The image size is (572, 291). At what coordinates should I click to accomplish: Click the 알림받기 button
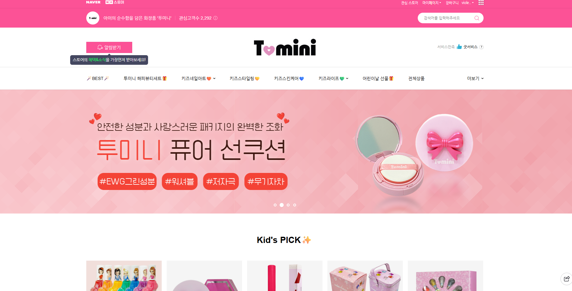(x=109, y=47)
